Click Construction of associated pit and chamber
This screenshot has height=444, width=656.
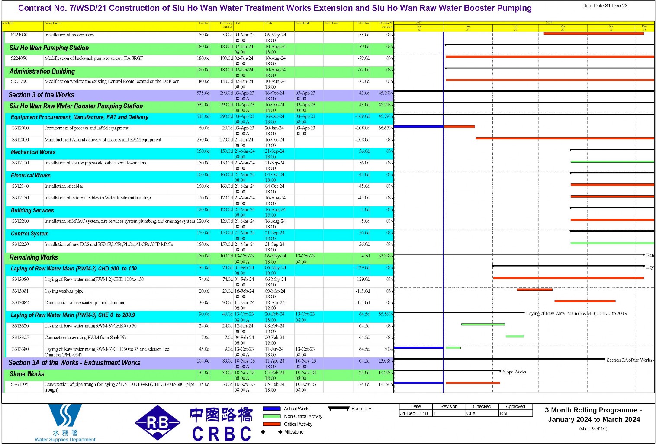[x=84, y=303]
